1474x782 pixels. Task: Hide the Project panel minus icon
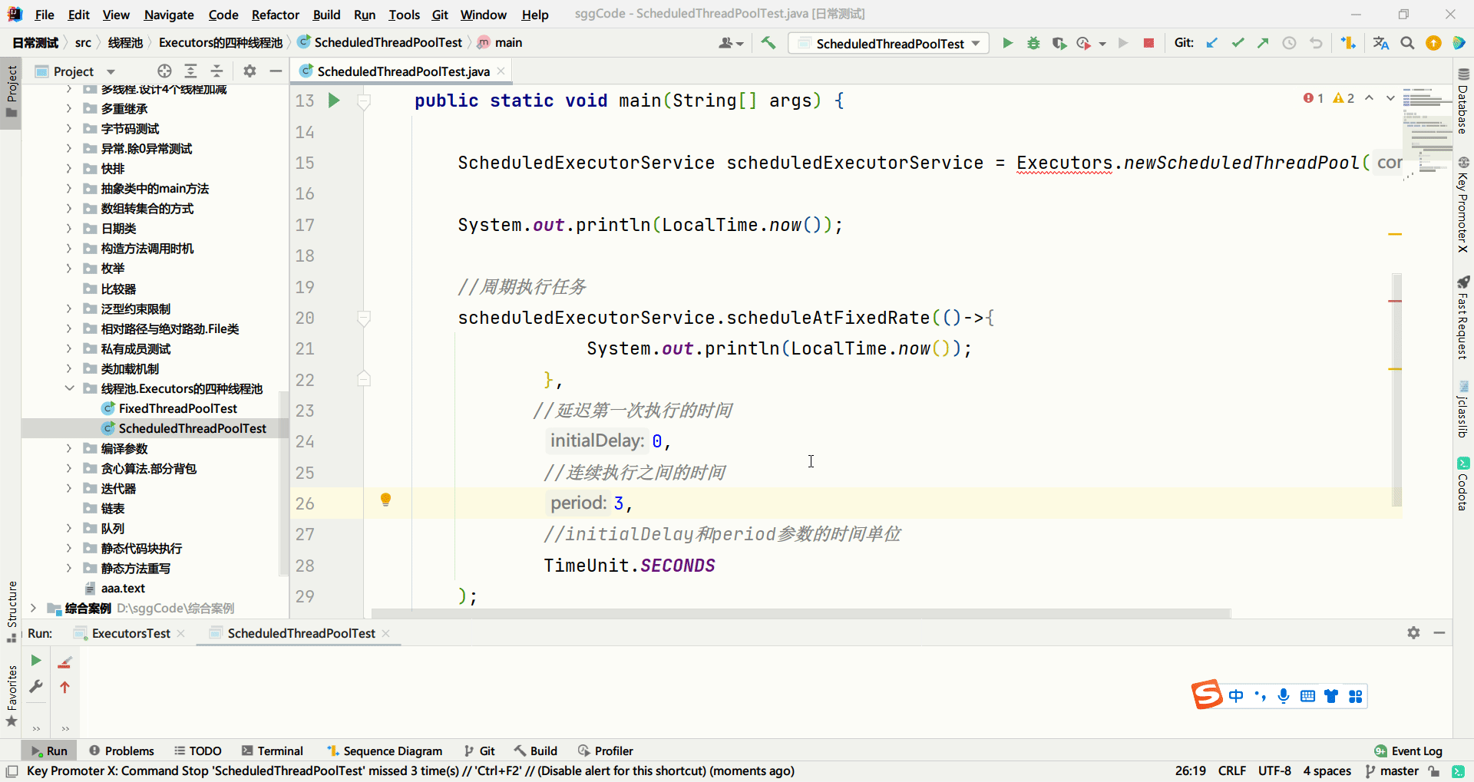click(x=276, y=71)
